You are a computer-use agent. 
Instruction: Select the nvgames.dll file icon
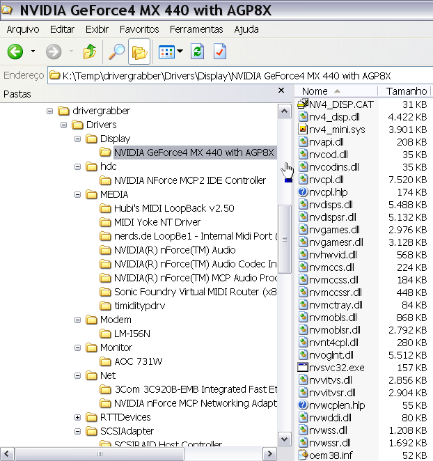click(303, 230)
